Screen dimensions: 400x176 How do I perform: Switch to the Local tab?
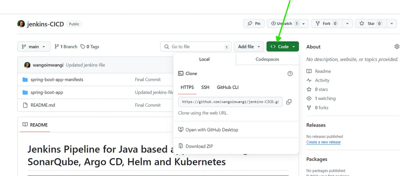click(x=204, y=59)
